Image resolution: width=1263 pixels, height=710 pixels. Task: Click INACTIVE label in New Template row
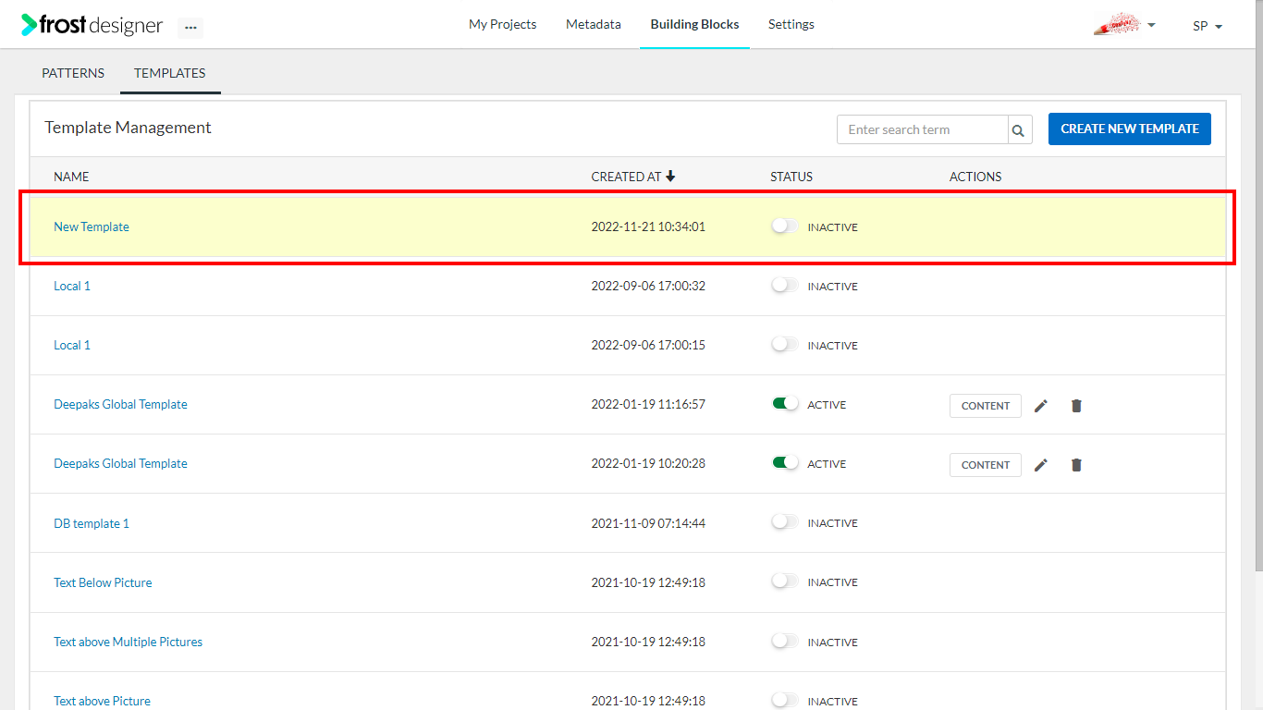tap(832, 227)
